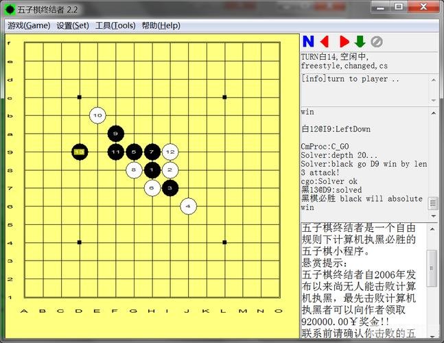Click the description panel scroll down arrow
This screenshot has height=343, width=444.
click(432, 336)
